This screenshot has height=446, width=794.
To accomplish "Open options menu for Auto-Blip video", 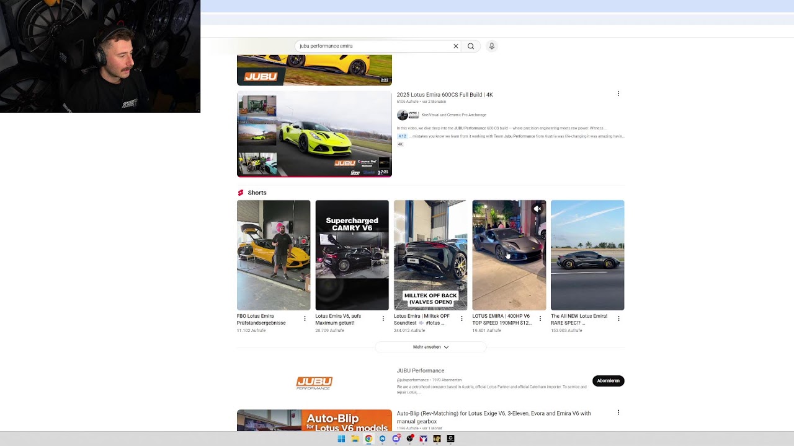I will click(x=618, y=413).
